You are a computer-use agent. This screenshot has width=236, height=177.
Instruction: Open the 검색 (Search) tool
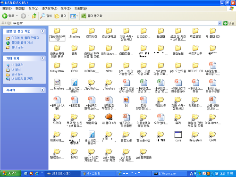pyautogui.click(x=46, y=16)
